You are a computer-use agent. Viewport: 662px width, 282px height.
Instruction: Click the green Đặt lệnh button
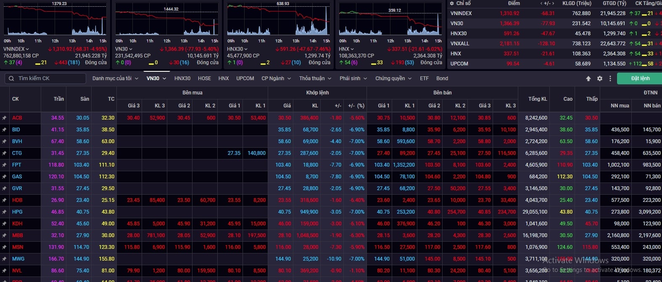(639, 78)
